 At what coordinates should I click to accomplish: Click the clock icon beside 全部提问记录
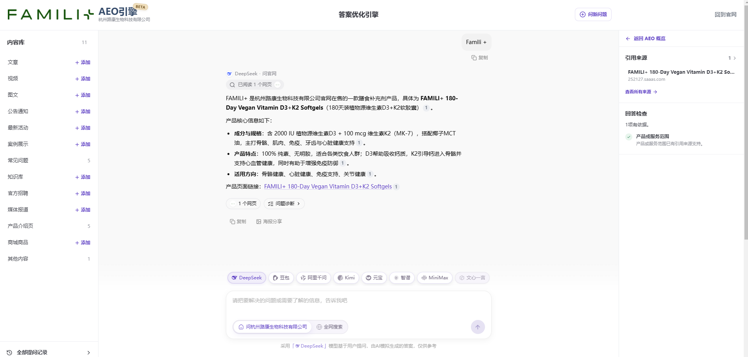[10, 352]
